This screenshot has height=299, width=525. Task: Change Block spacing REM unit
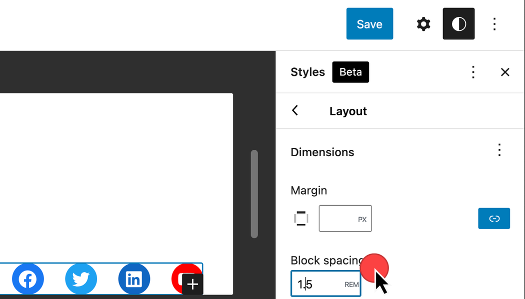click(x=351, y=285)
